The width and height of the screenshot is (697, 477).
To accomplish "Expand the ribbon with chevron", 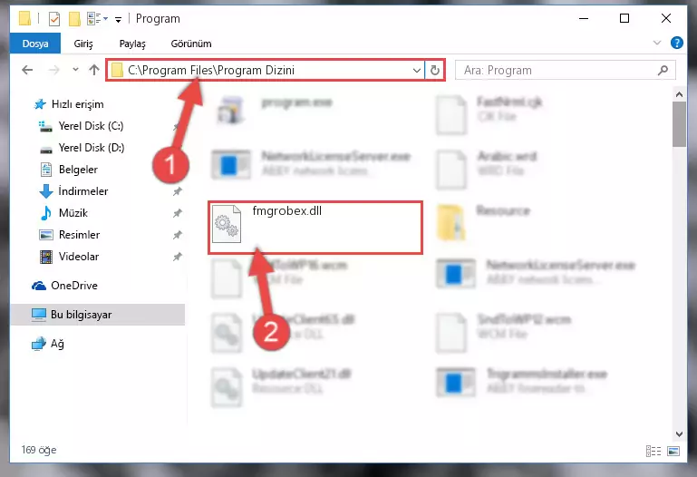I will click(657, 44).
